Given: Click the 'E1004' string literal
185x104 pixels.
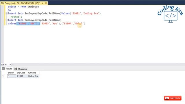Looking at the screenshot, I should point(68,23).
